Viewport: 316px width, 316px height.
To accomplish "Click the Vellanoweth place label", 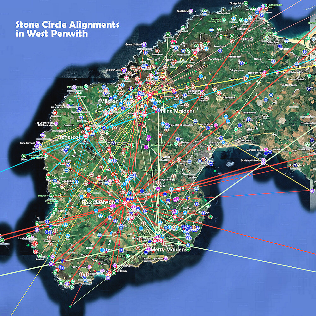I will (249, 113).
